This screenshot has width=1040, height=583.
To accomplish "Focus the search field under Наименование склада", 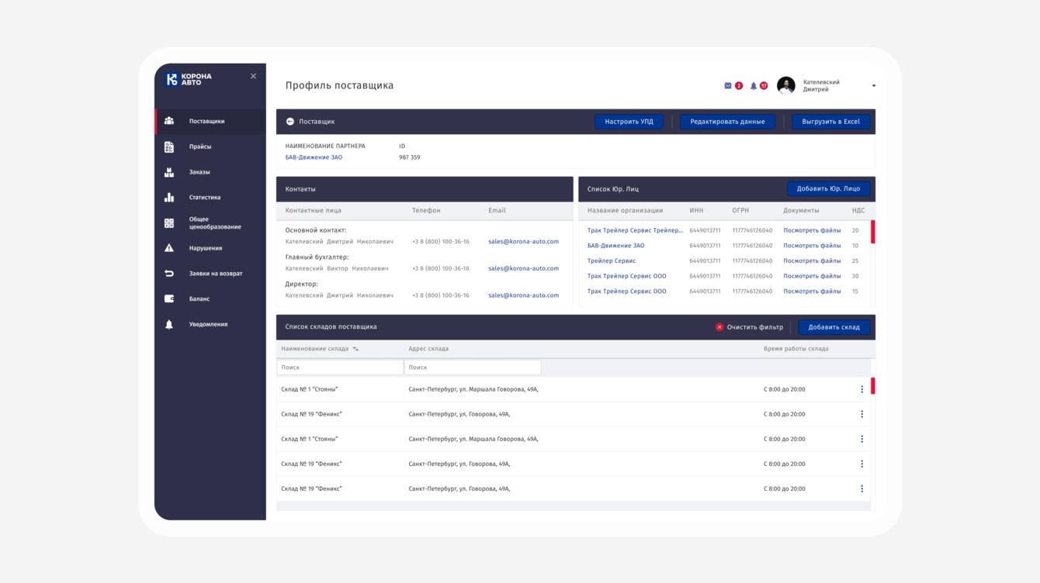I will pyautogui.click(x=340, y=367).
